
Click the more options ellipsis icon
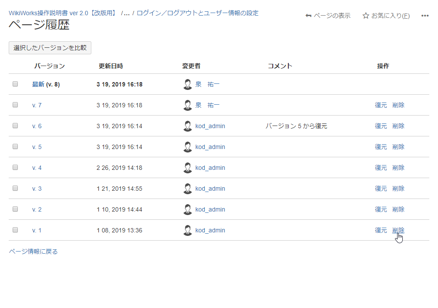point(425,16)
